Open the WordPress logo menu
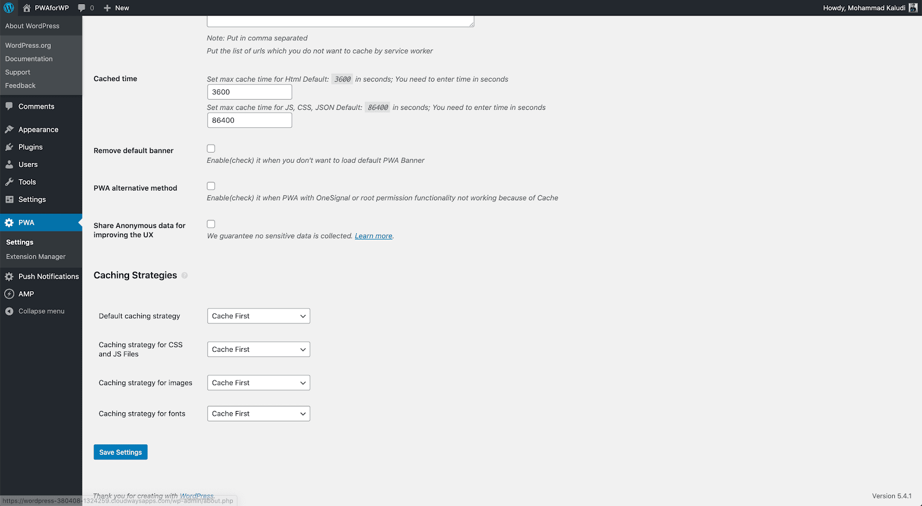The image size is (922, 506). (x=9, y=8)
